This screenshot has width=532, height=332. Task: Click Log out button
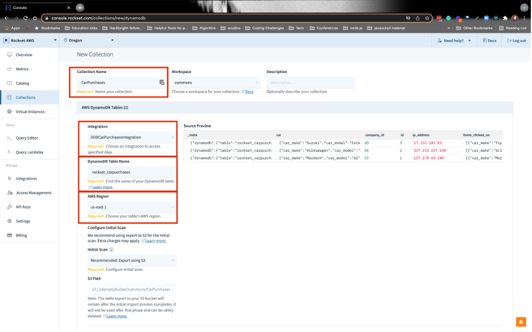pyautogui.click(x=517, y=41)
